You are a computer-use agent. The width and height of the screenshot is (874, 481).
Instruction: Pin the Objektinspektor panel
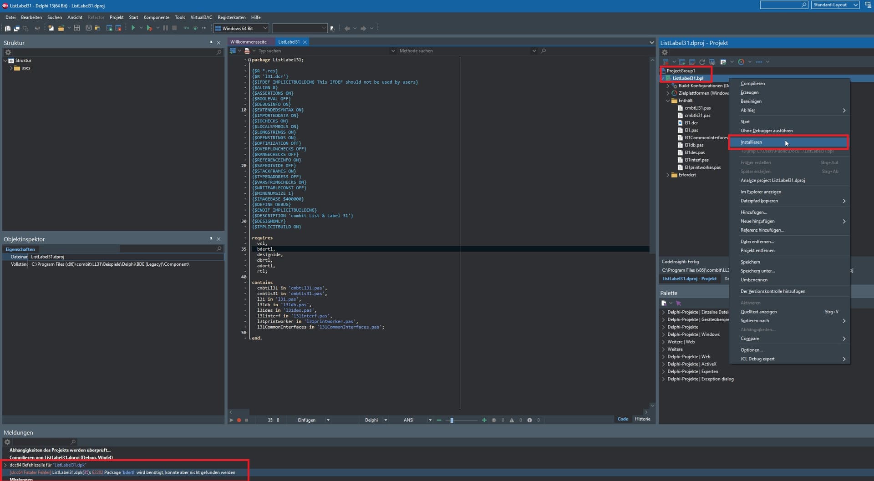click(x=211, y=239)
